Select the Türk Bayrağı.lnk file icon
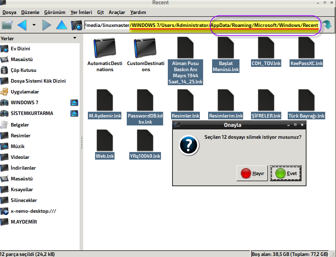This screenshot has height=257, width=336. click(x=306, y=100)
